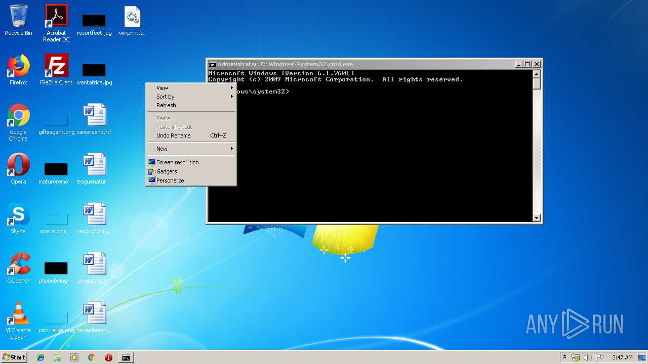Select the VLC media player shortcut
The height and width of the screenshot is (364, 648).
(18, 321)
